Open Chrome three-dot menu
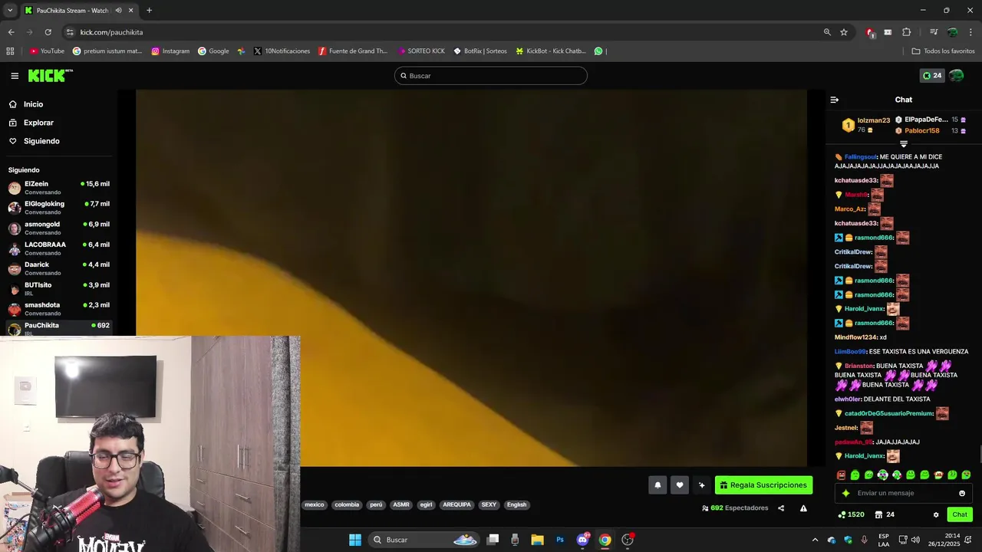The width and height of the screenshot is (982, 552). [x=970, y=32]
